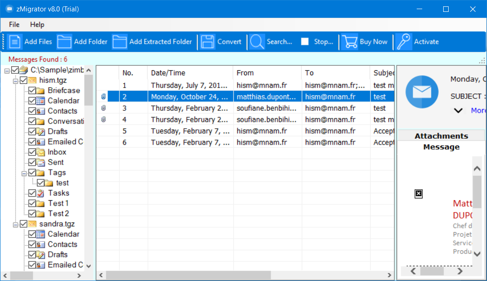Toggle the sandra.tgz checkbox

coord(24,224)
